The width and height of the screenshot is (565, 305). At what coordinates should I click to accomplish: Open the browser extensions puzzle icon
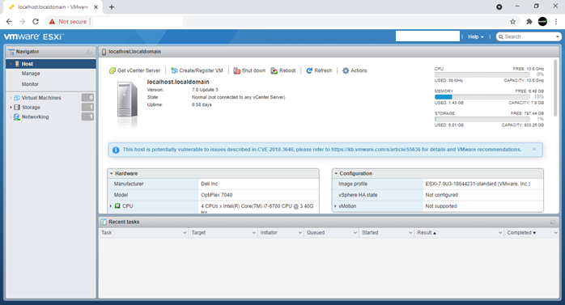[529, 22]
